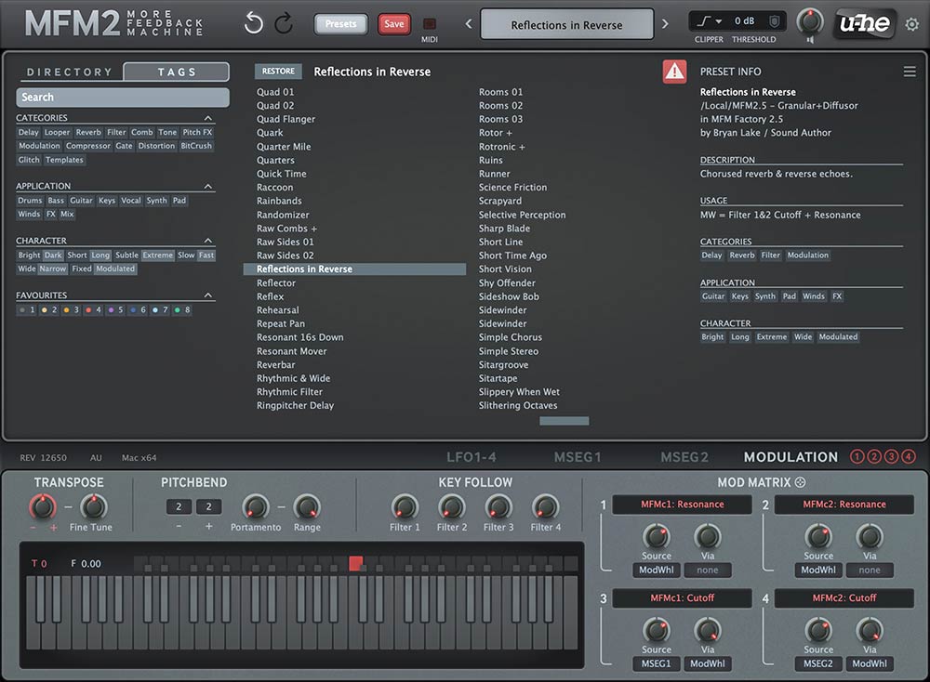Switch to the MSEG2 tab
The image size is (930, 682).
[684, 456]
